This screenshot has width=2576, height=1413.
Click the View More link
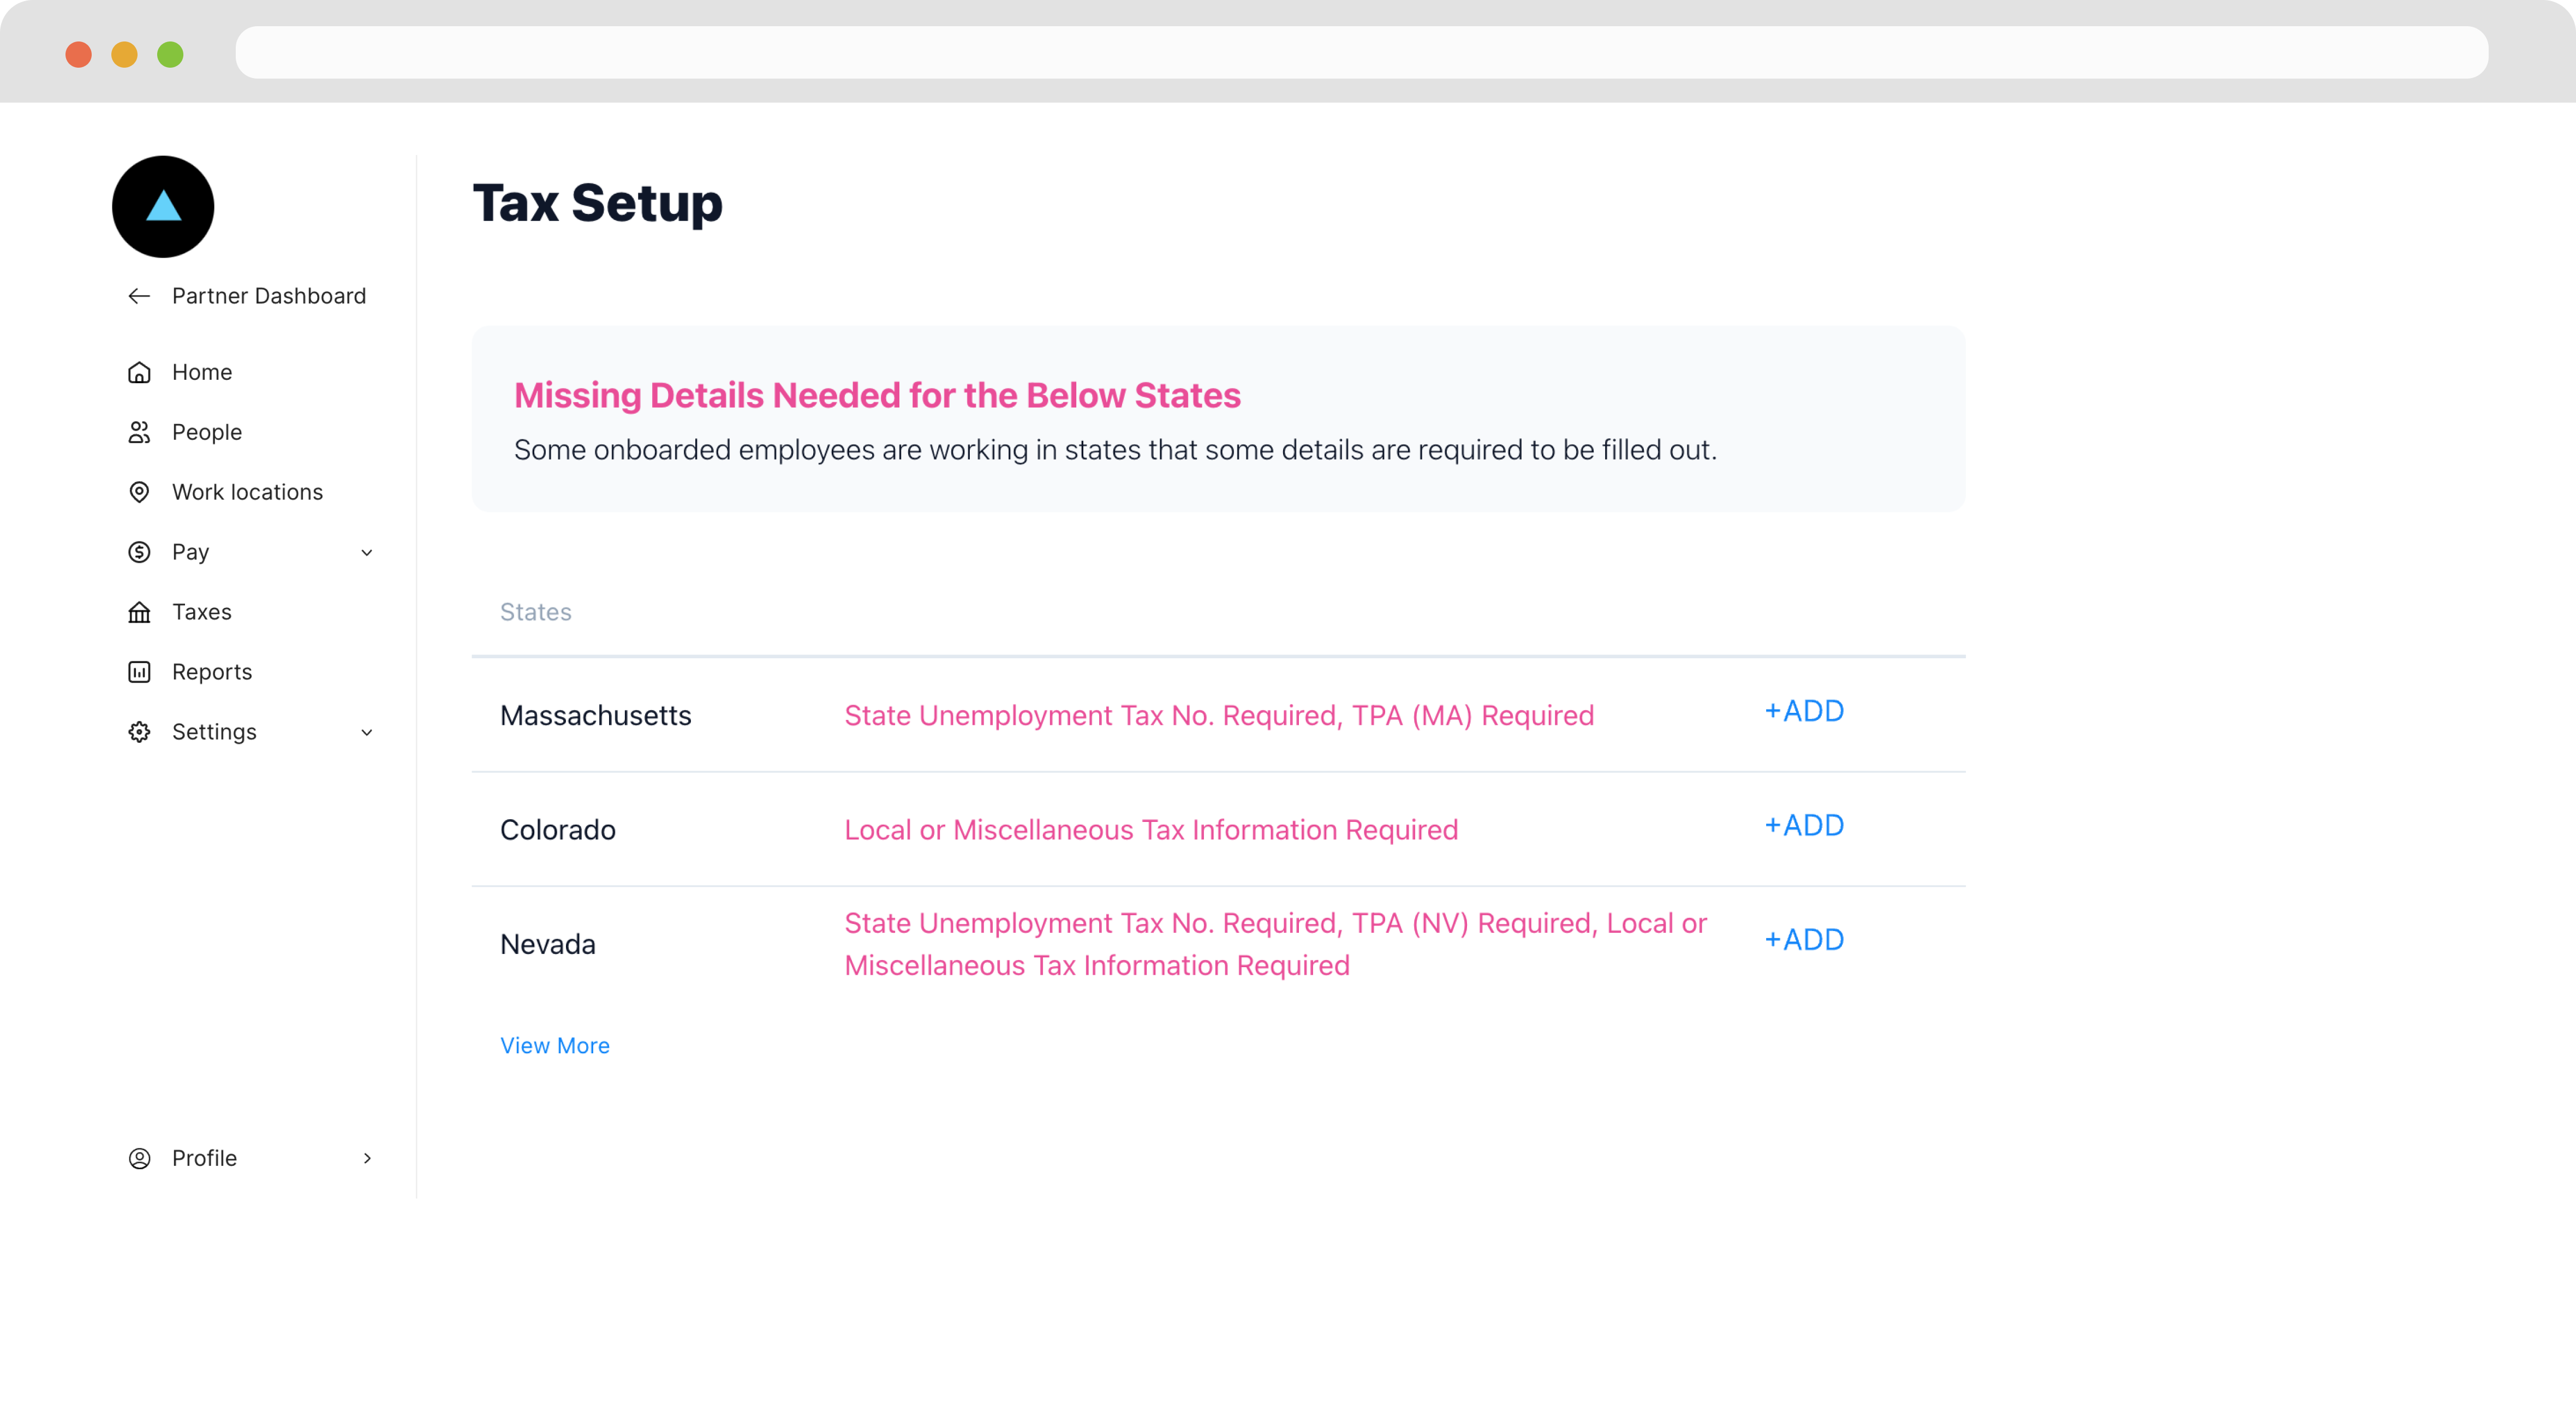click(555, 1045)
